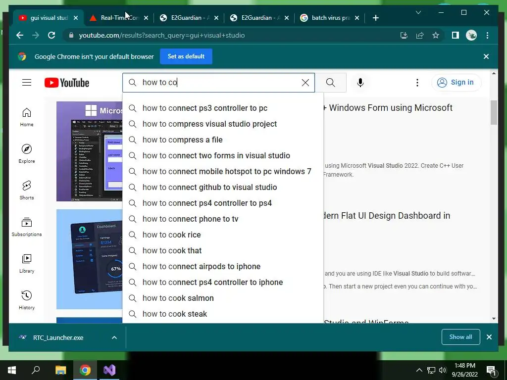This screenshot has width=507, height=380.
Task: Dismiss the default browser notification bar
Action: (x=486, y=56)
